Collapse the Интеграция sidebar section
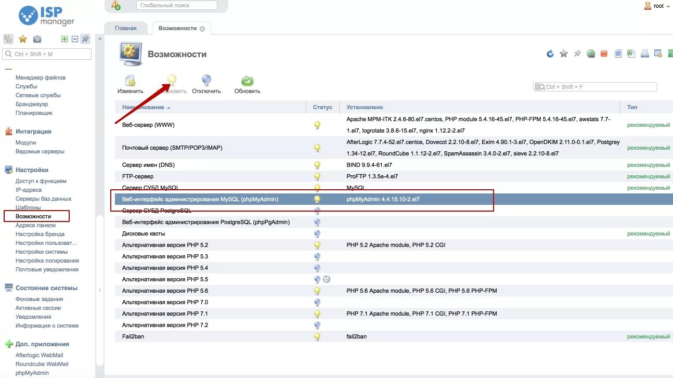The height and width of the screenshot is (378, 673). click(x=33, y=132)
